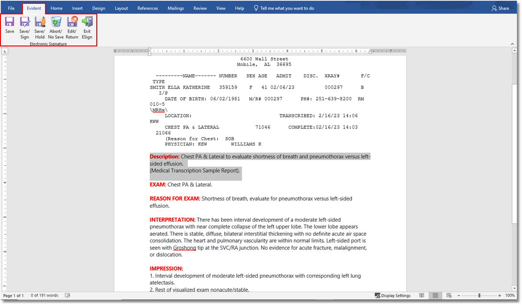Click Abort/No Save trash icon
The height and width of the screenshot is (305, 522).
coord(56,22)
